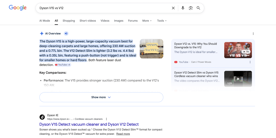
Task: Click the magnifying glass search icon
Action: click(x=198, y=8)
